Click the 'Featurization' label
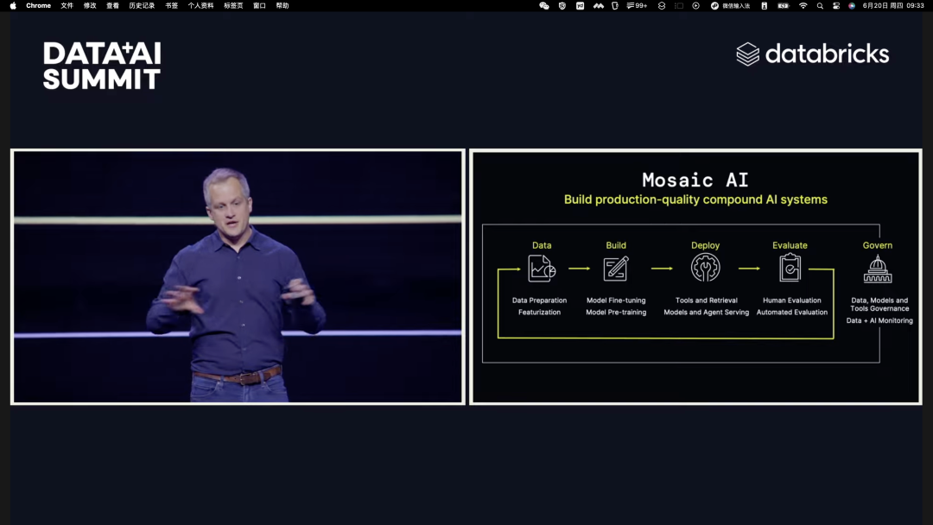 pos(540,312)
